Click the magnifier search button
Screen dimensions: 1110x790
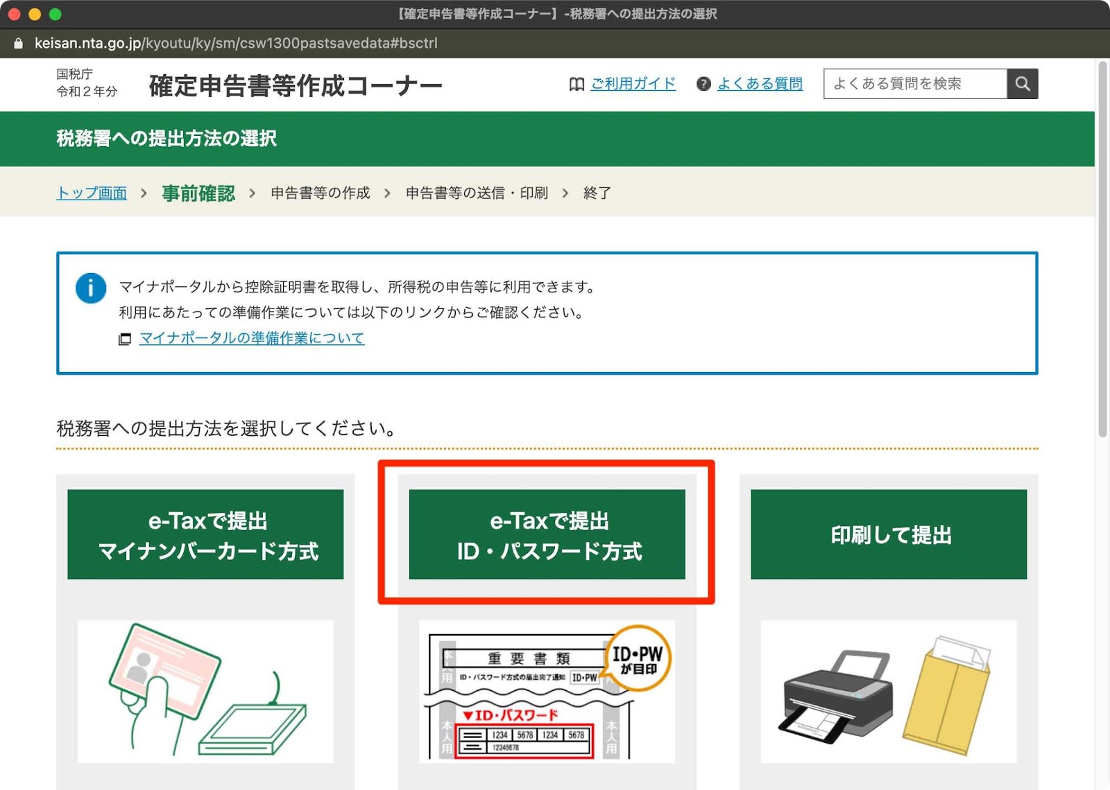point(1022,84)
